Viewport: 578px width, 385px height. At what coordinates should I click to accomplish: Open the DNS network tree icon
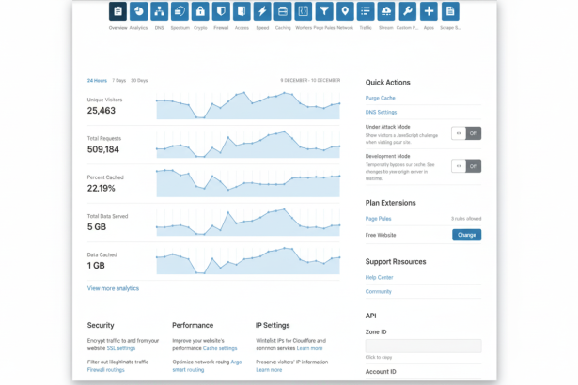[x=159, y=11]
